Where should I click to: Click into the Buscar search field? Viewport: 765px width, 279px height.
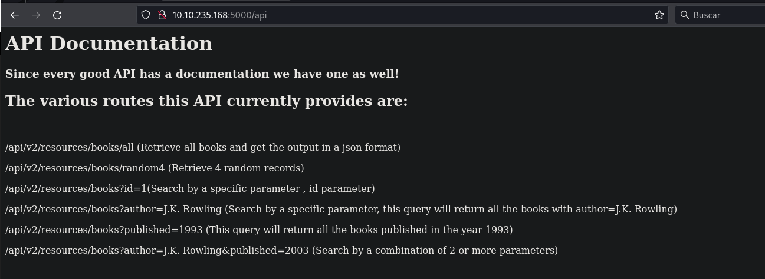tap(725, 15)
